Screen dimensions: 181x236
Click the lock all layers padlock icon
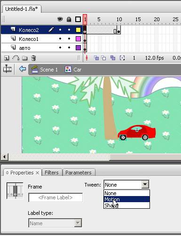[x=69, y=19]
